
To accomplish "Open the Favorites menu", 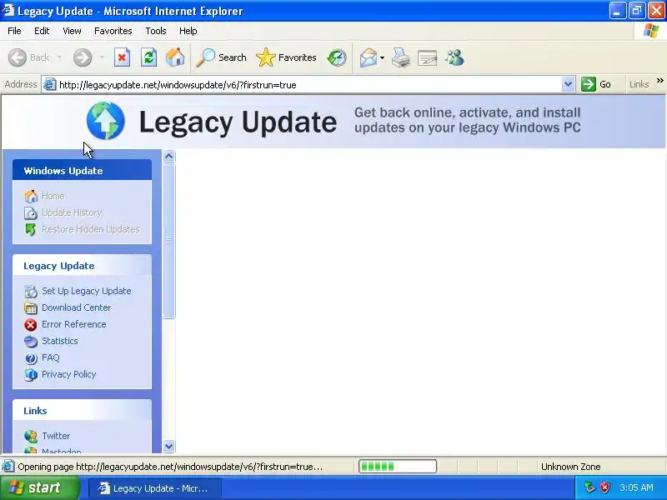I will pos(113,31).
